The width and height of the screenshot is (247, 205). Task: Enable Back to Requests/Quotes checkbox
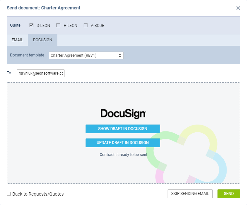tap(9, 194)
